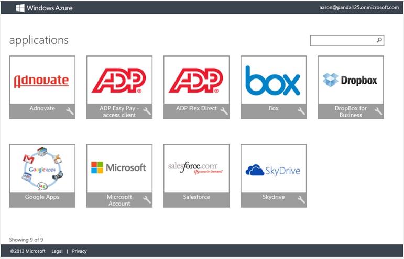Click the wrench icon on Skydrive tile
This screenshot has height=259, width=404.
coord(301,199)
